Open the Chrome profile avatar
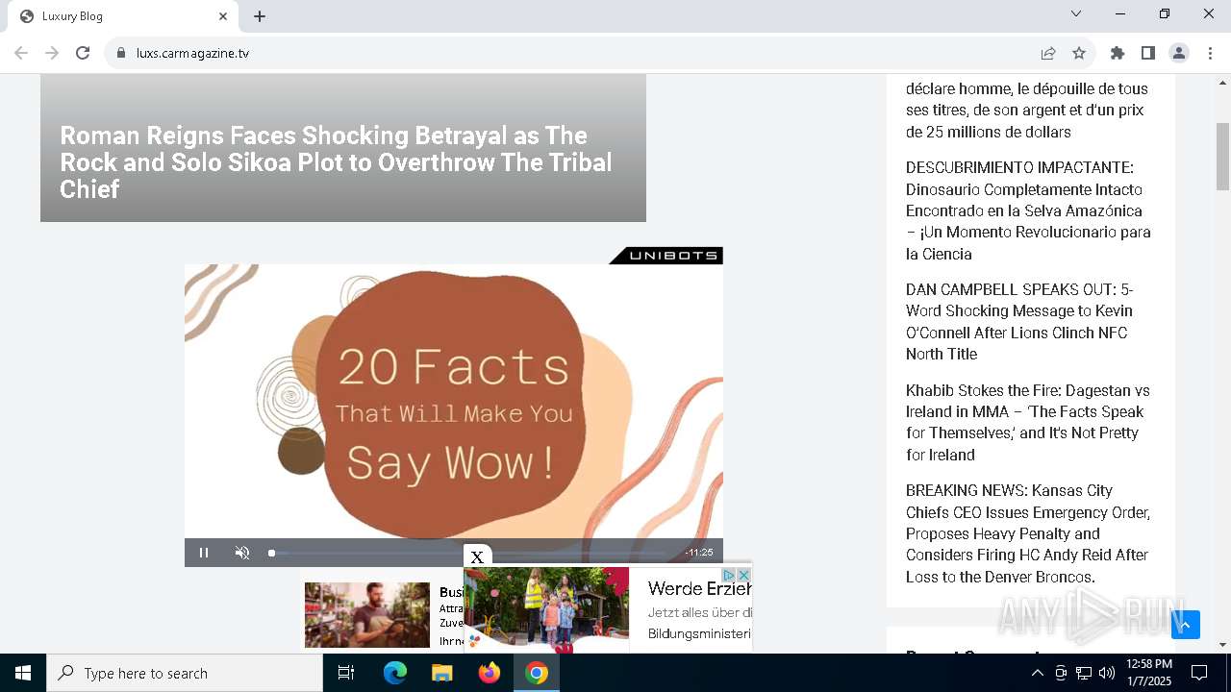This screenshot has width=1231, height=692. tap(1179, 53)
